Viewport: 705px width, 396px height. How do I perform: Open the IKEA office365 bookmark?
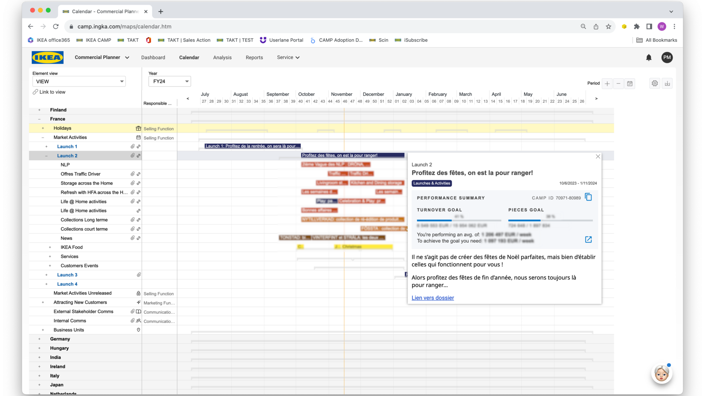49,40
